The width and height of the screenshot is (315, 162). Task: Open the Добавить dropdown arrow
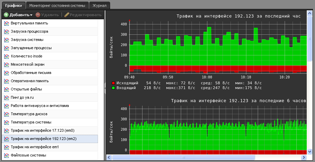point(31,15)
